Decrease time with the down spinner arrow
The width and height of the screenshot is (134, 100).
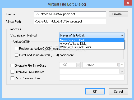click(x=78, y=66)
